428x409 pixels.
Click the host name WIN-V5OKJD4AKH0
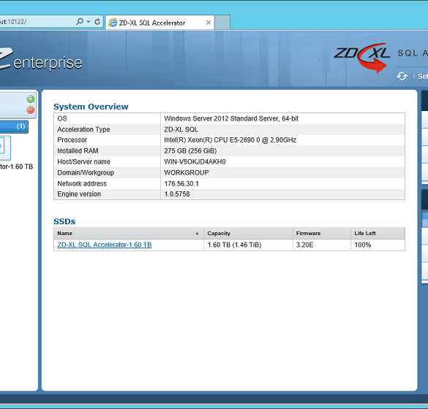(x=195, y=162)
